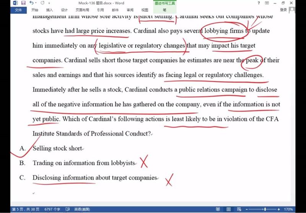Image resolution: width=306 pixels, height=213 pixels.
Task: Click the 6797 个字 word count
Action: (x=52, y=209)
